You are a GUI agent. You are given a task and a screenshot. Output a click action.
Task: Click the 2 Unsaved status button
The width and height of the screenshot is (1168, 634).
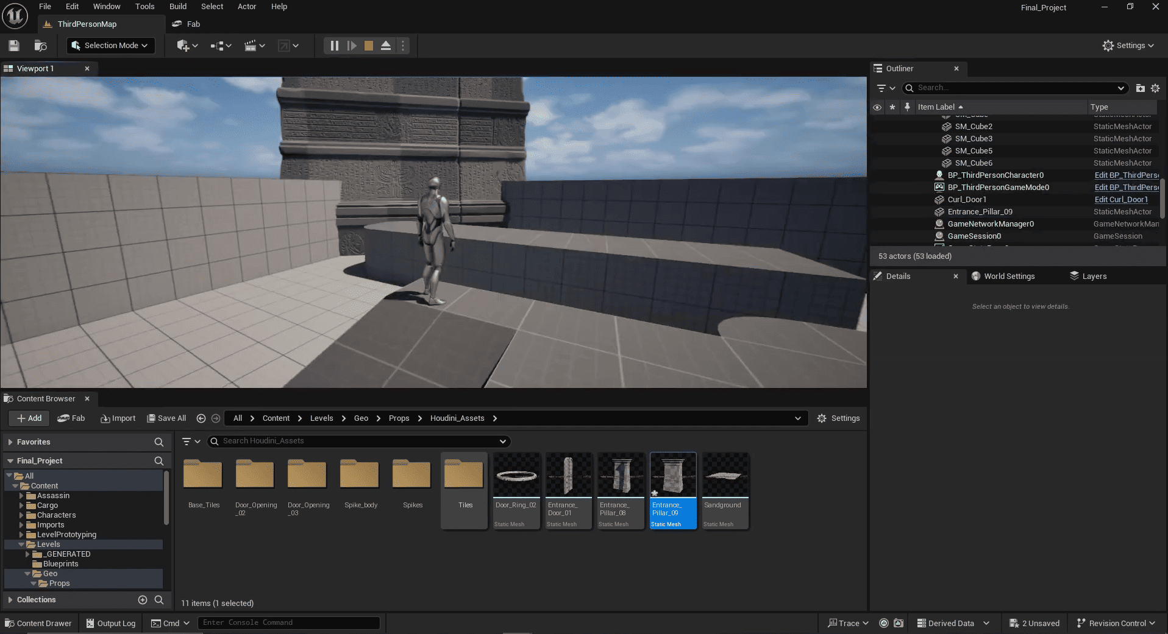pyautogui.click(x=1034, y=623)
